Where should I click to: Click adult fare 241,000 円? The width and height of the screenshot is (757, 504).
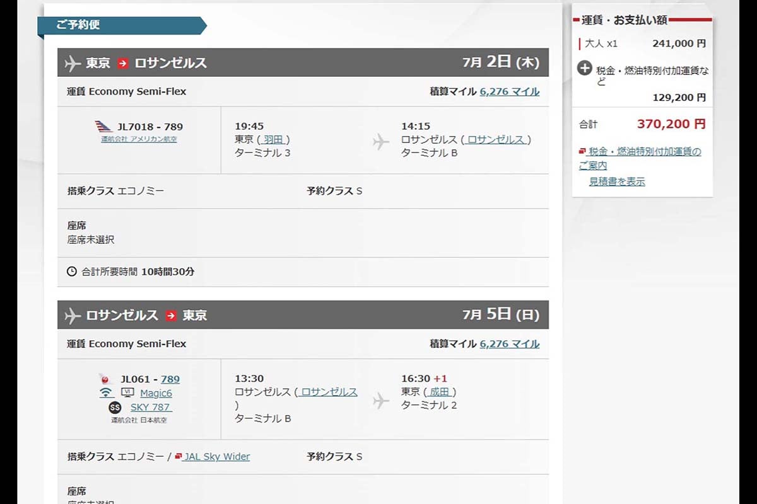pyautogui.click(x=679, y=43)
